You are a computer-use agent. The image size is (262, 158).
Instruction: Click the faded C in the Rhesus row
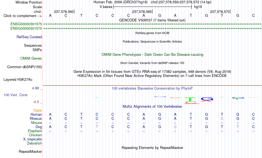coord(222,118)
